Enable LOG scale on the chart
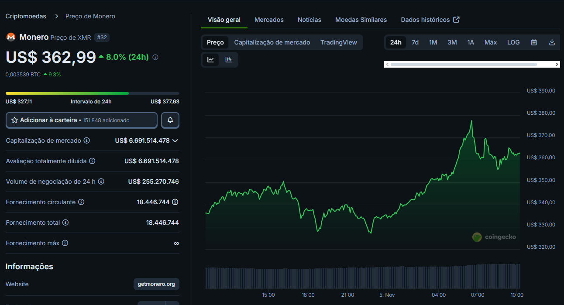 513,42
